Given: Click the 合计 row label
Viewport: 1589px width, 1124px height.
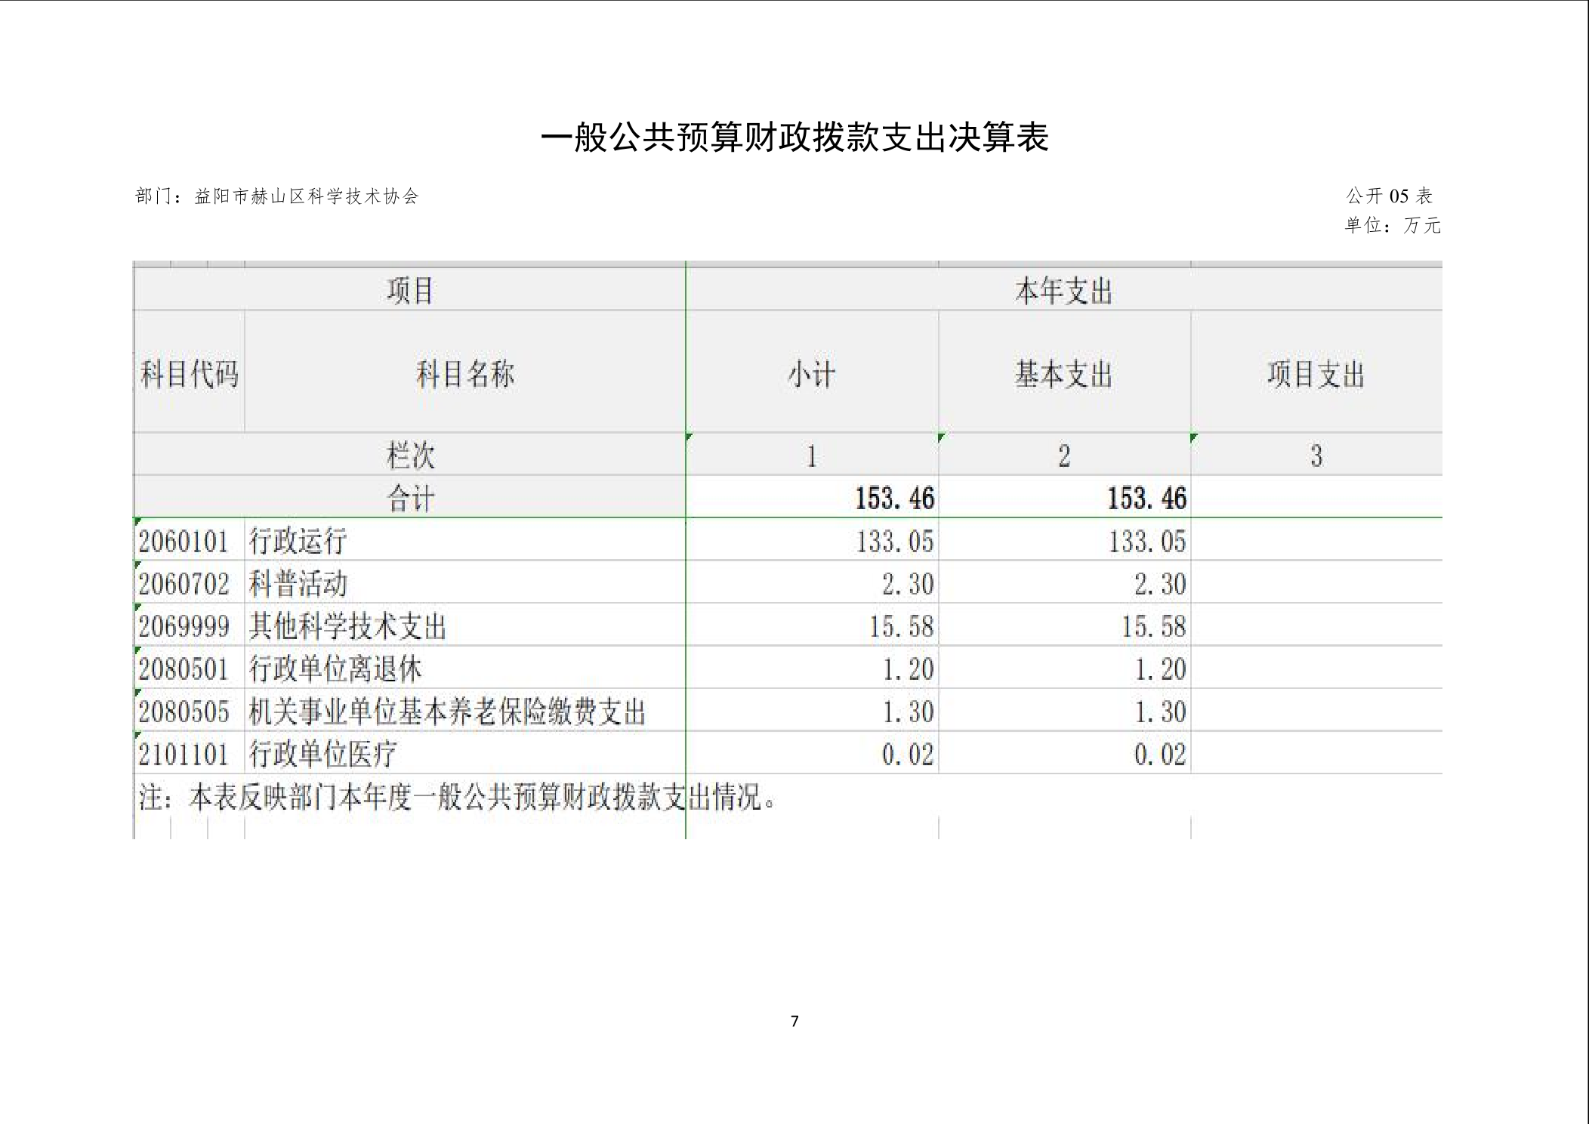Looking at the screenshot, I should pos(410,498).
